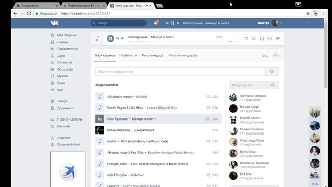The image size is (332, 187).
Task: Upload audio with cloud icon
Action: tap(276, 56)
